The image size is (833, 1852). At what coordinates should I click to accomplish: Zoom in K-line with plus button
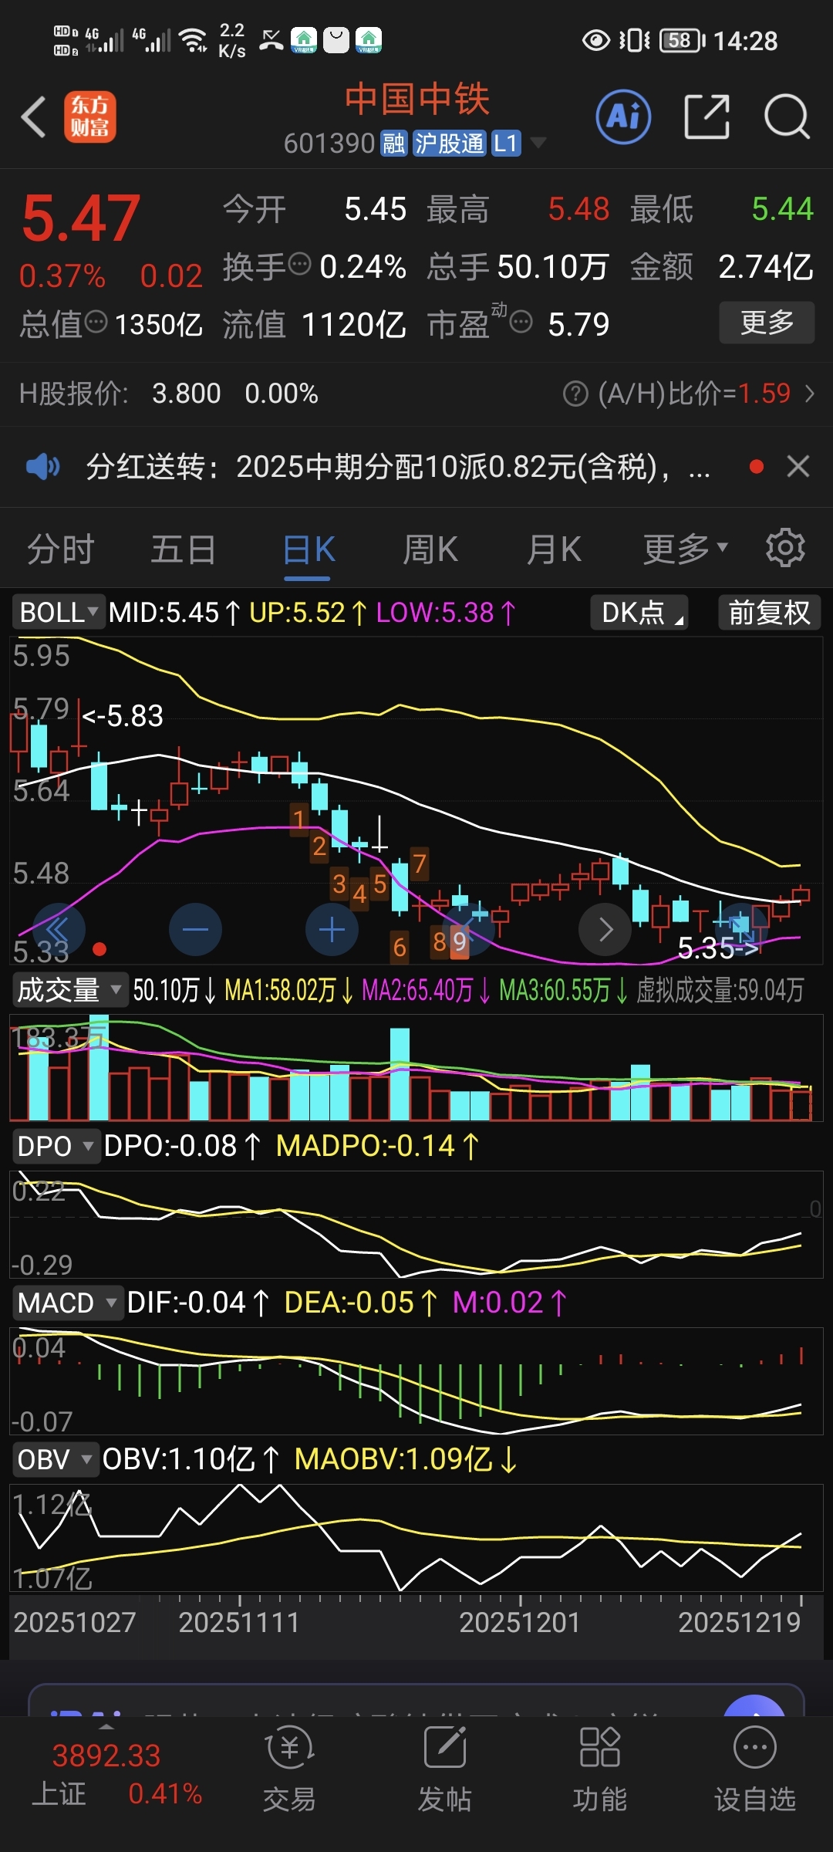[x=332, y=929]
